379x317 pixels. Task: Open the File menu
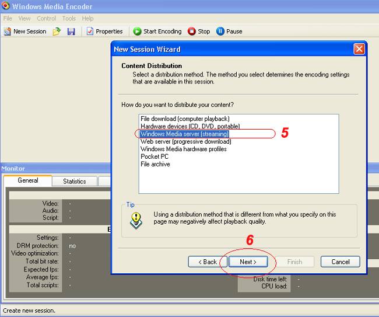click(x=8, y=19)
